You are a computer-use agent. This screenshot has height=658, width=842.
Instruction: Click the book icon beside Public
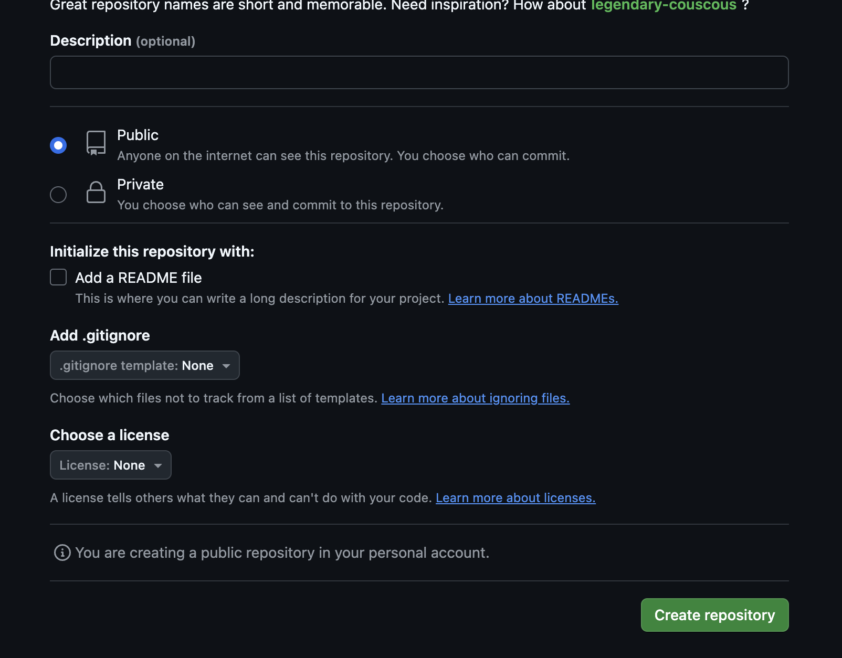tap(96, 143)
